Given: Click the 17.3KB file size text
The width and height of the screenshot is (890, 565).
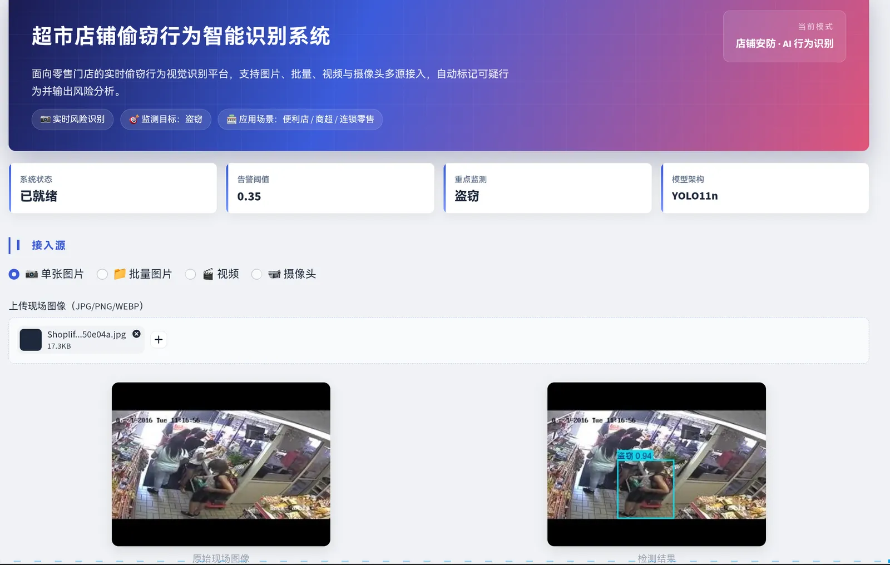Looking at the screenshot, I should 59,346.
